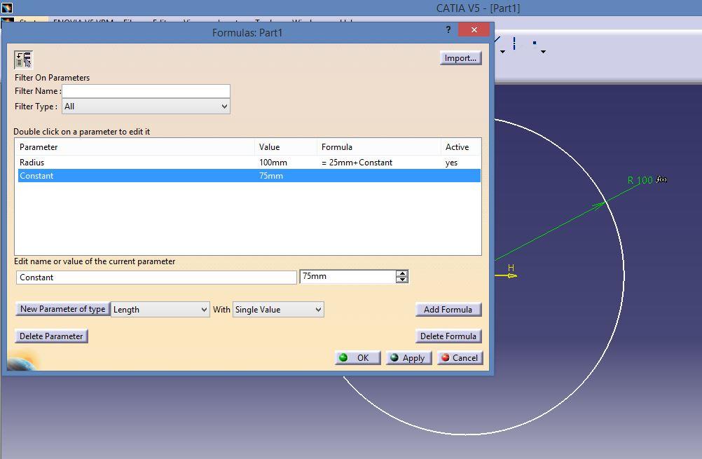Click the 75mm value in Constant row

pyautogui.click(x=271, y=176)
